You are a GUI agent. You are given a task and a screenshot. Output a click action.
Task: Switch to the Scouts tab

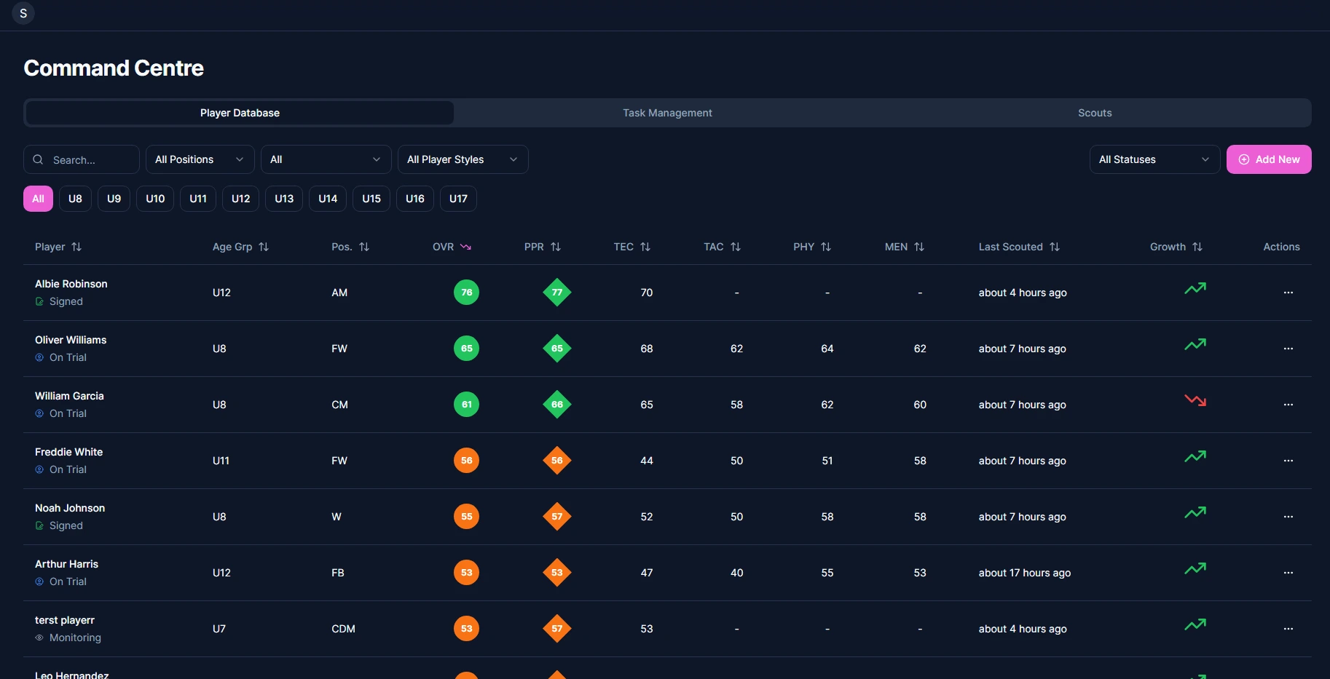click(1094, 113)
